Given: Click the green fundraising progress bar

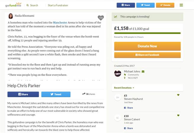Looking at the screenshot, I should (x=147, y=33).
